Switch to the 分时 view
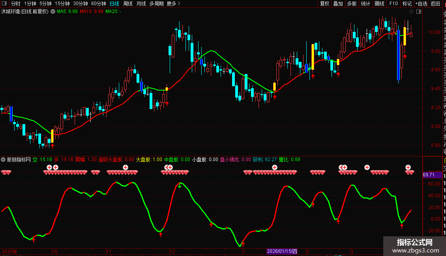 (16, 4)
